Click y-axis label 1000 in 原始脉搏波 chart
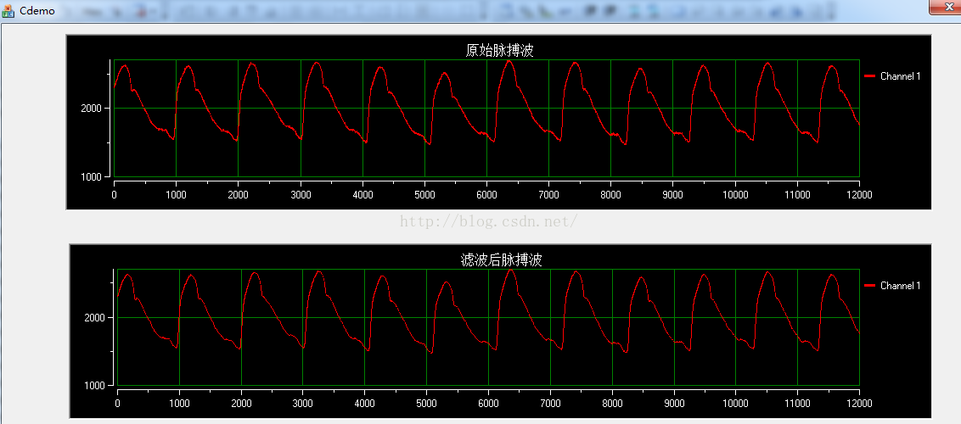The image size is (961, 424). coord(92,177)
